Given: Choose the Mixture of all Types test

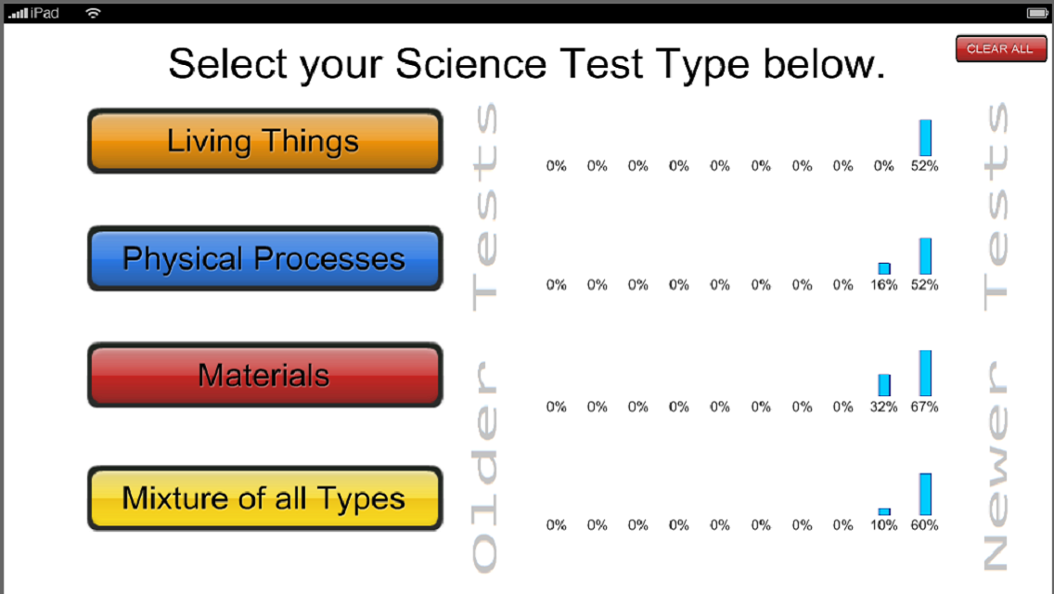Looking at the screenshot, I should click(264, 498).
